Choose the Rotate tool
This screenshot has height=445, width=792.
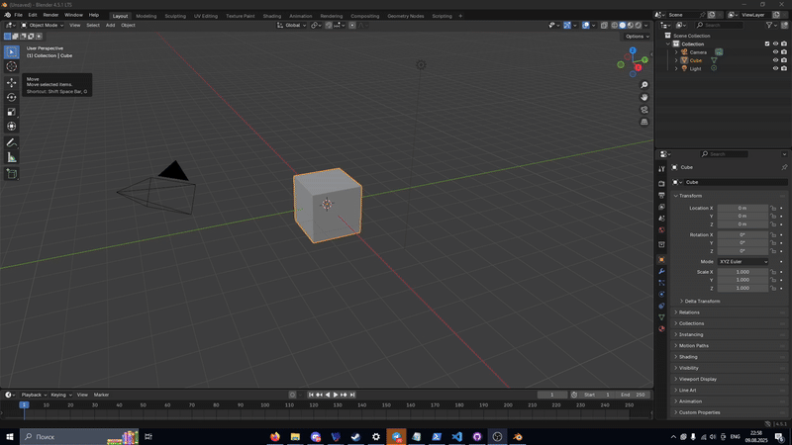click(x=12, y=97)
